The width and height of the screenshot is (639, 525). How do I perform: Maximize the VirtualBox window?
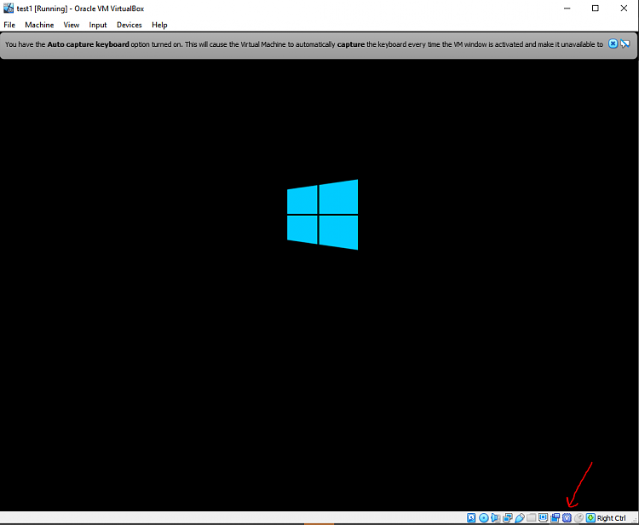(x=596, y=9)
